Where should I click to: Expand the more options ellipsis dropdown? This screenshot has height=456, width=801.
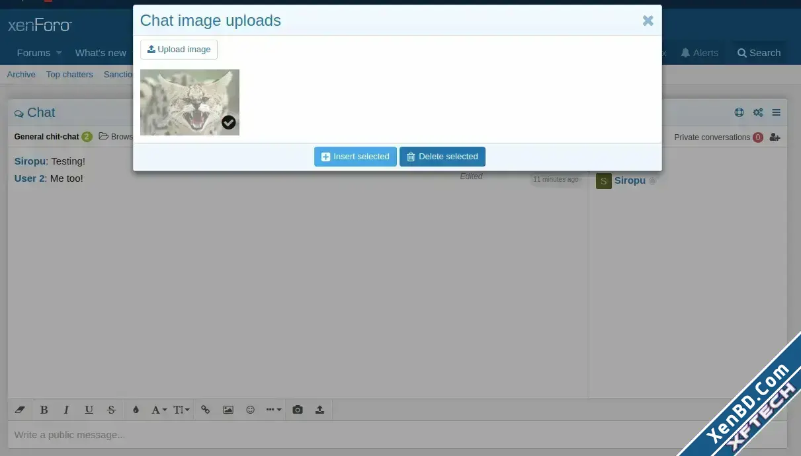pos(273,410)
